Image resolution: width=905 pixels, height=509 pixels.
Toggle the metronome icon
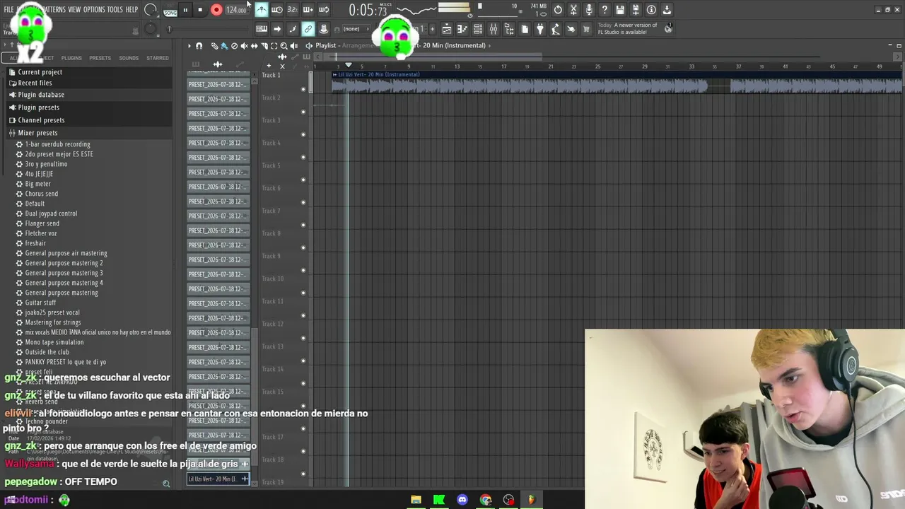[x=262, y=10]
